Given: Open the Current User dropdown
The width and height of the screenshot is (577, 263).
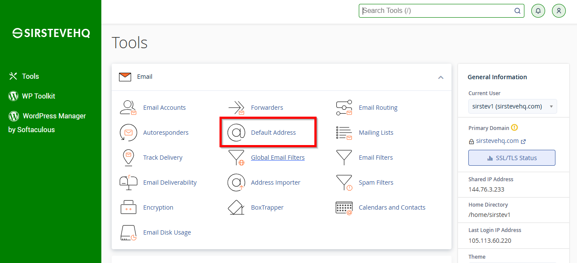Looking at the screenshot, I should point(512,106).
